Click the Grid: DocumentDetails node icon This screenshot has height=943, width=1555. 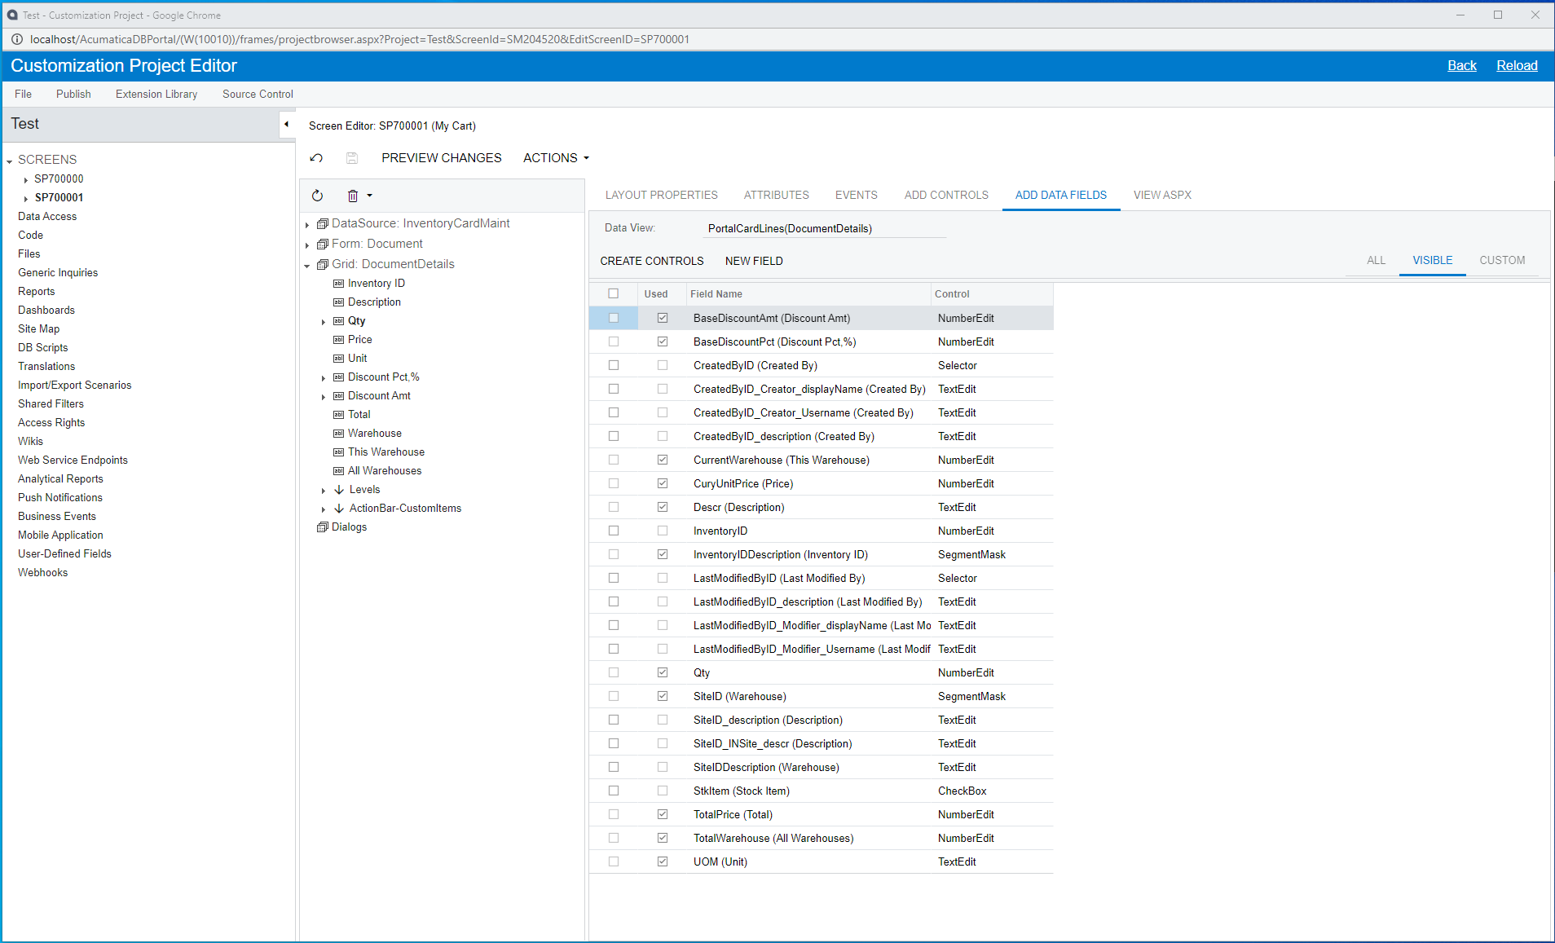click(x=323, y=264)
